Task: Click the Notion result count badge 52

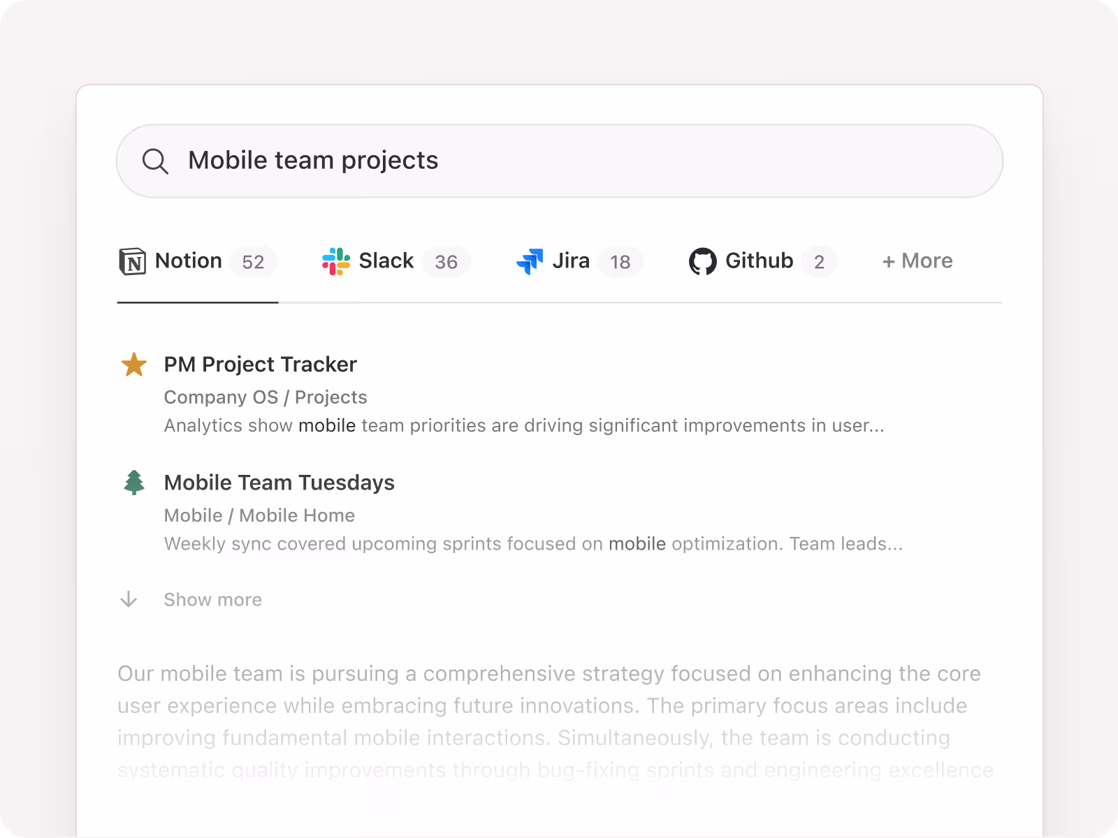Action: pyautogui.click(x=253, y=263)
